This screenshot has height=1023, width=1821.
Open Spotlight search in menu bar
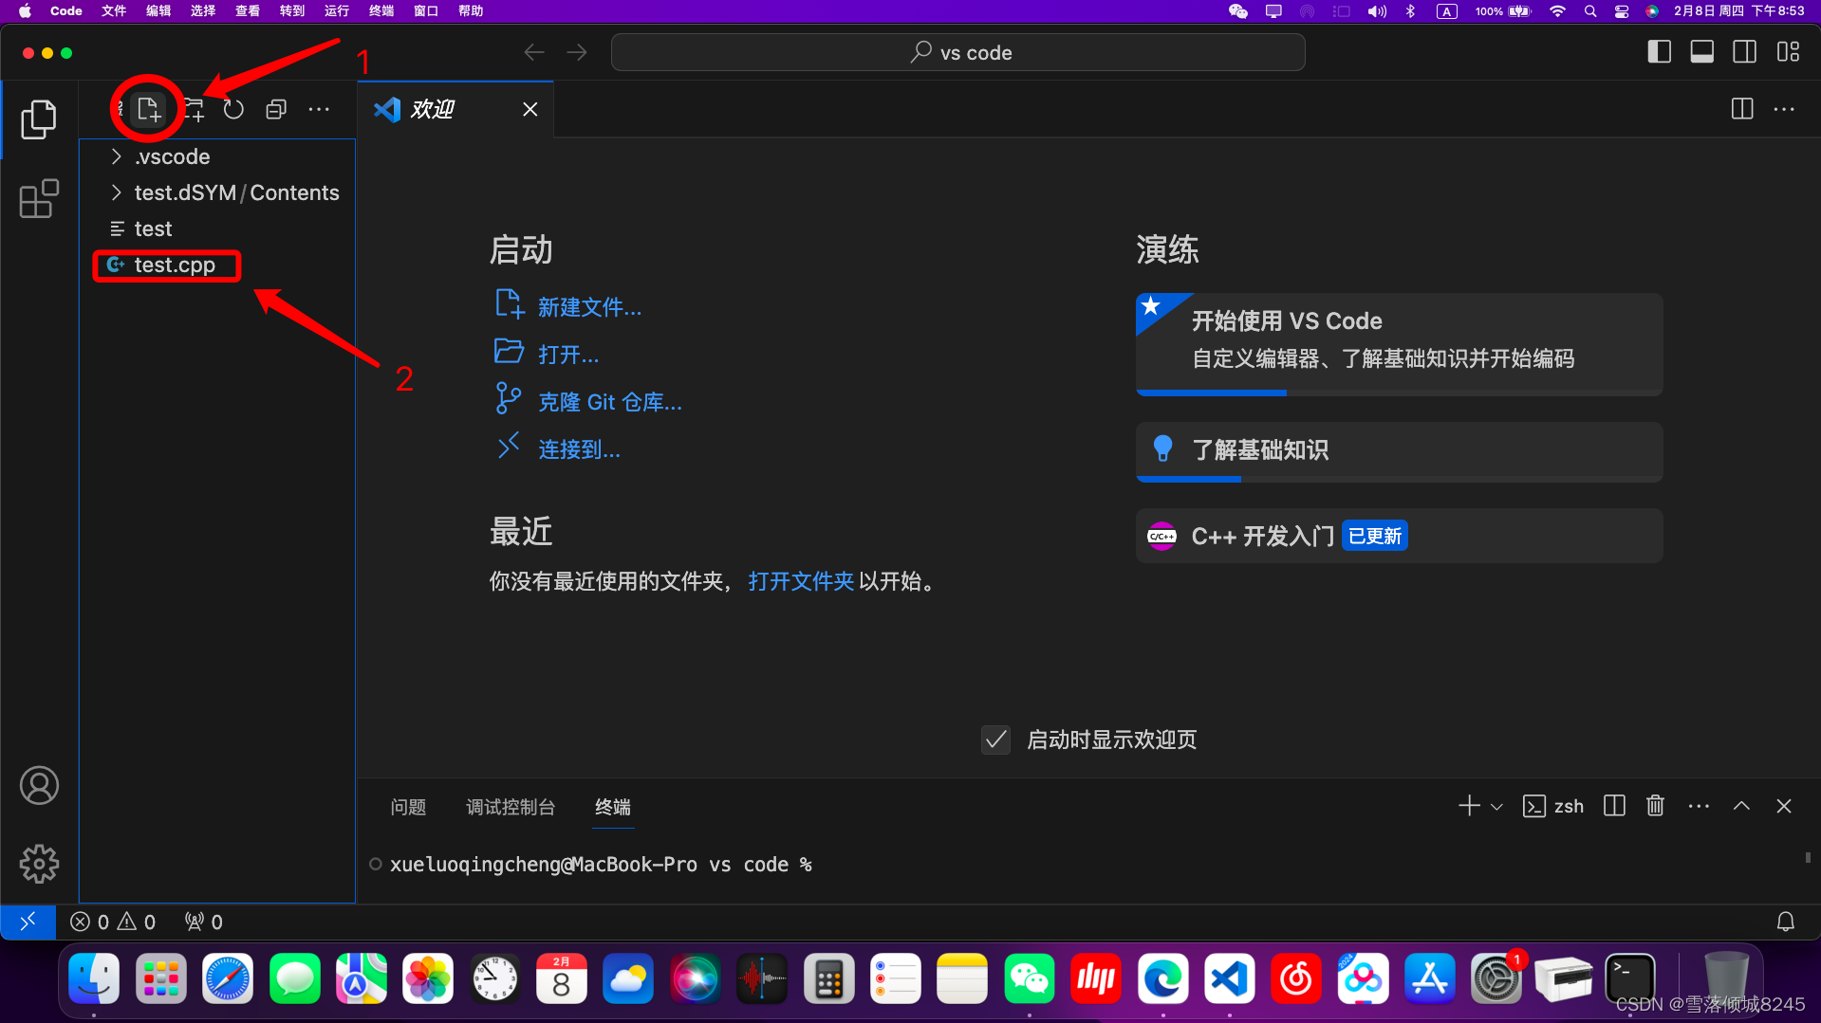(x=1589, y=11)
